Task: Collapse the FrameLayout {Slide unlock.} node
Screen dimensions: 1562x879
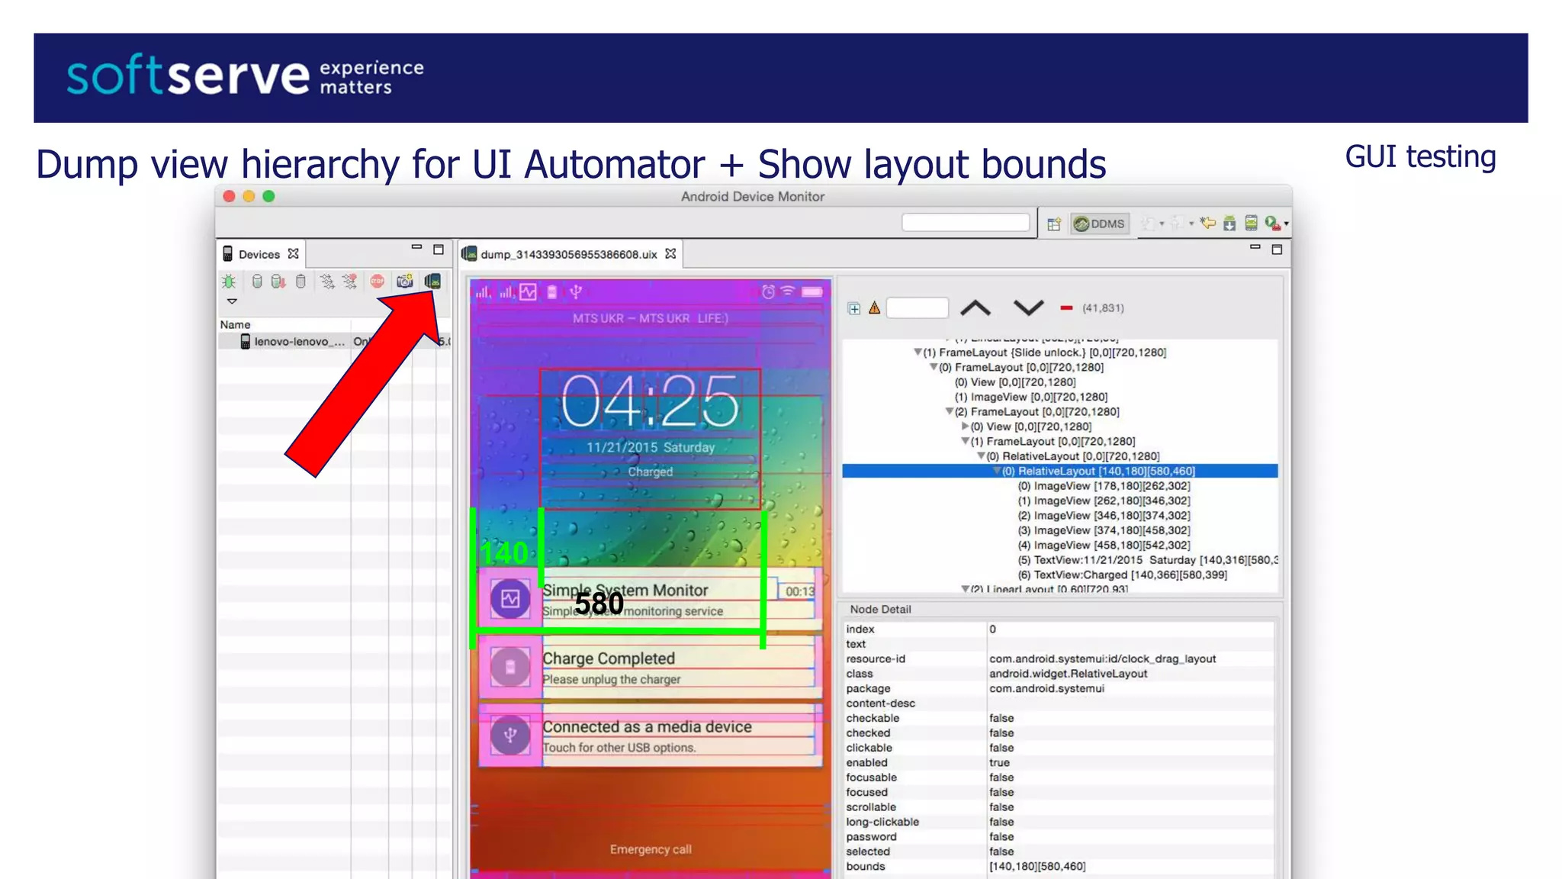Action: point(918,353)
